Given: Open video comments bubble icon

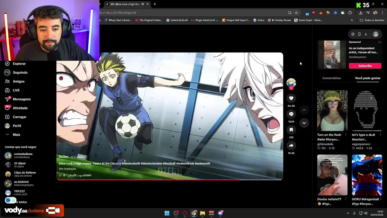Looking at the screenshot, I should pos(291,114).
